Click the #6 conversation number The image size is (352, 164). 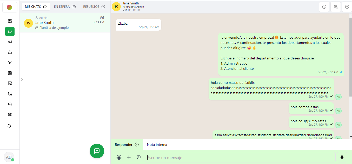tap(102, 18)
